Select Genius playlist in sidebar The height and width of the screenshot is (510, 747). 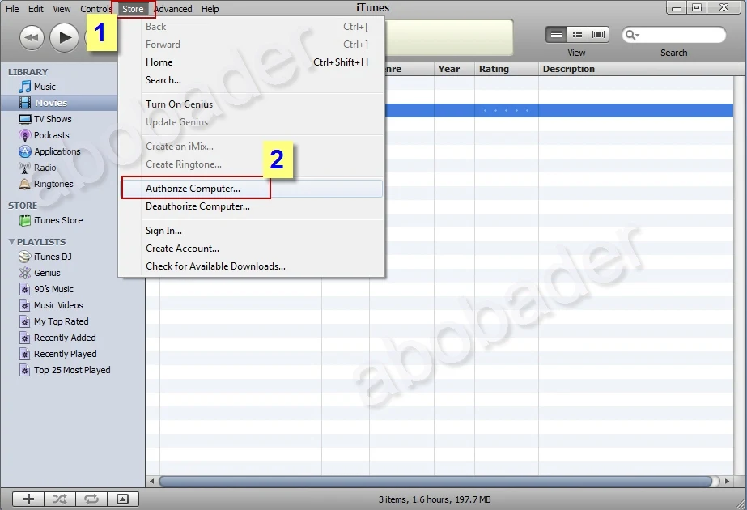coord(40,273)
